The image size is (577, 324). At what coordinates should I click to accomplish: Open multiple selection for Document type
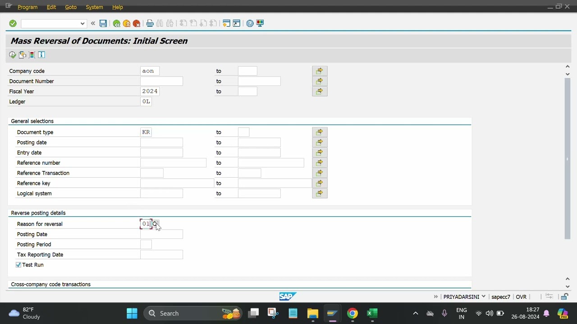(x=320, y=132)
